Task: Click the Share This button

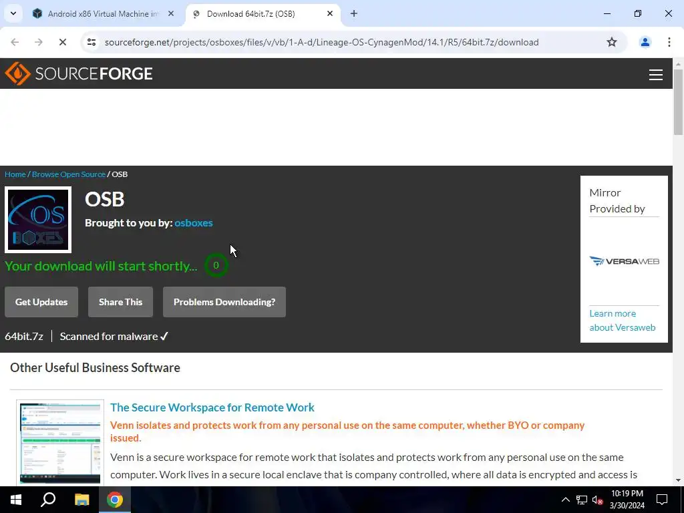Action: click(x=120, y=302)
